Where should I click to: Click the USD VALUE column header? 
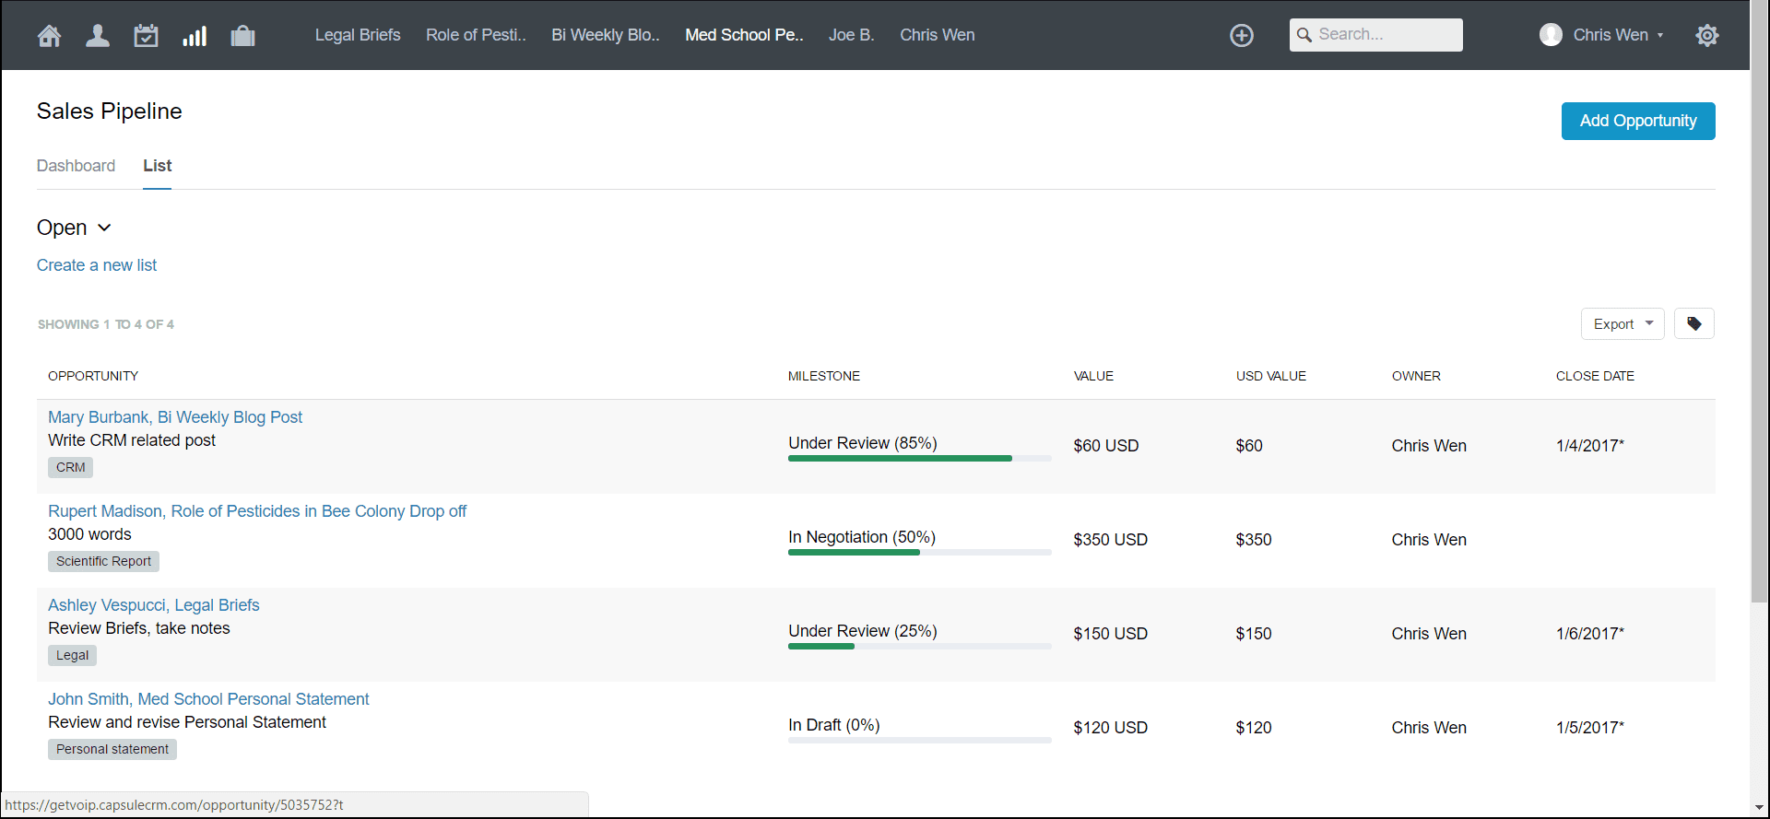1271,376
